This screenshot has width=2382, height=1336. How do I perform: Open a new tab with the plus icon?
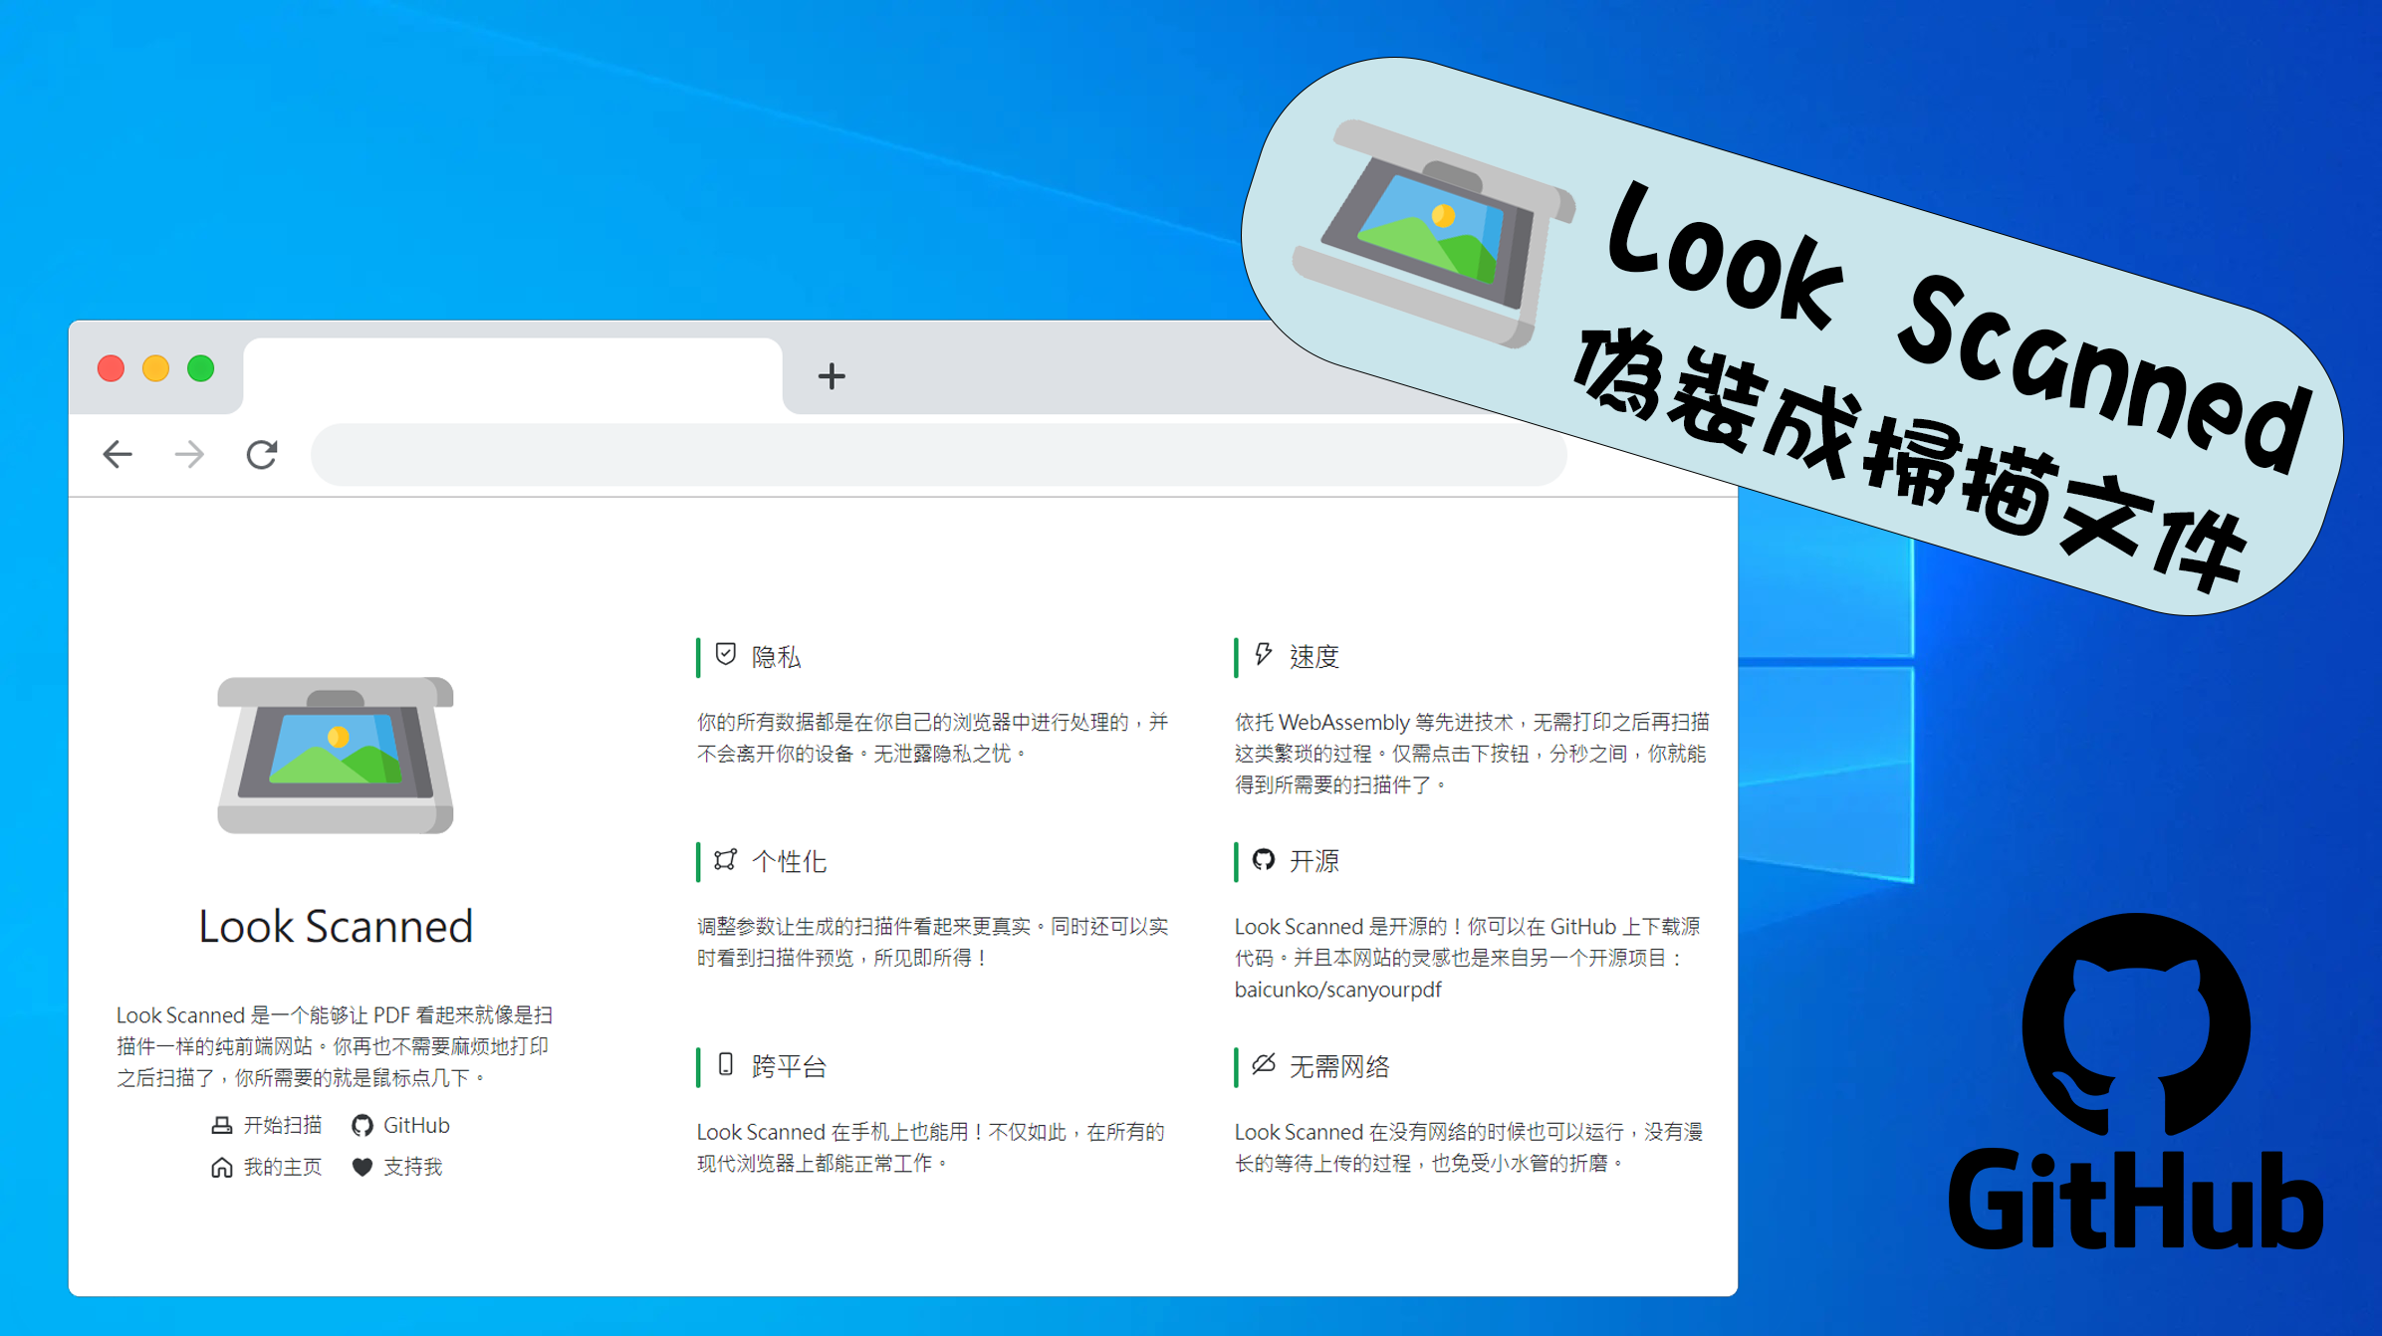(832, 376)
